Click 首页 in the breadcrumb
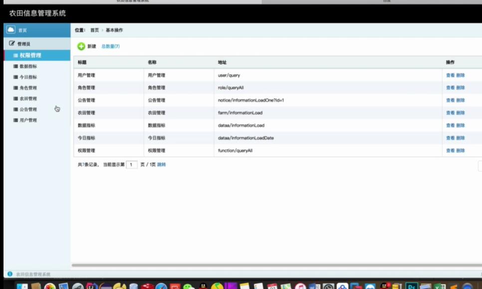This screenshot has width=482, height=289. pyautogui.click(x=95, y=30)
